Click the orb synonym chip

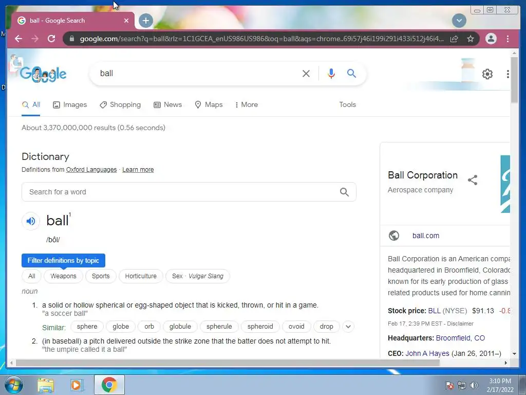point(149,327)
